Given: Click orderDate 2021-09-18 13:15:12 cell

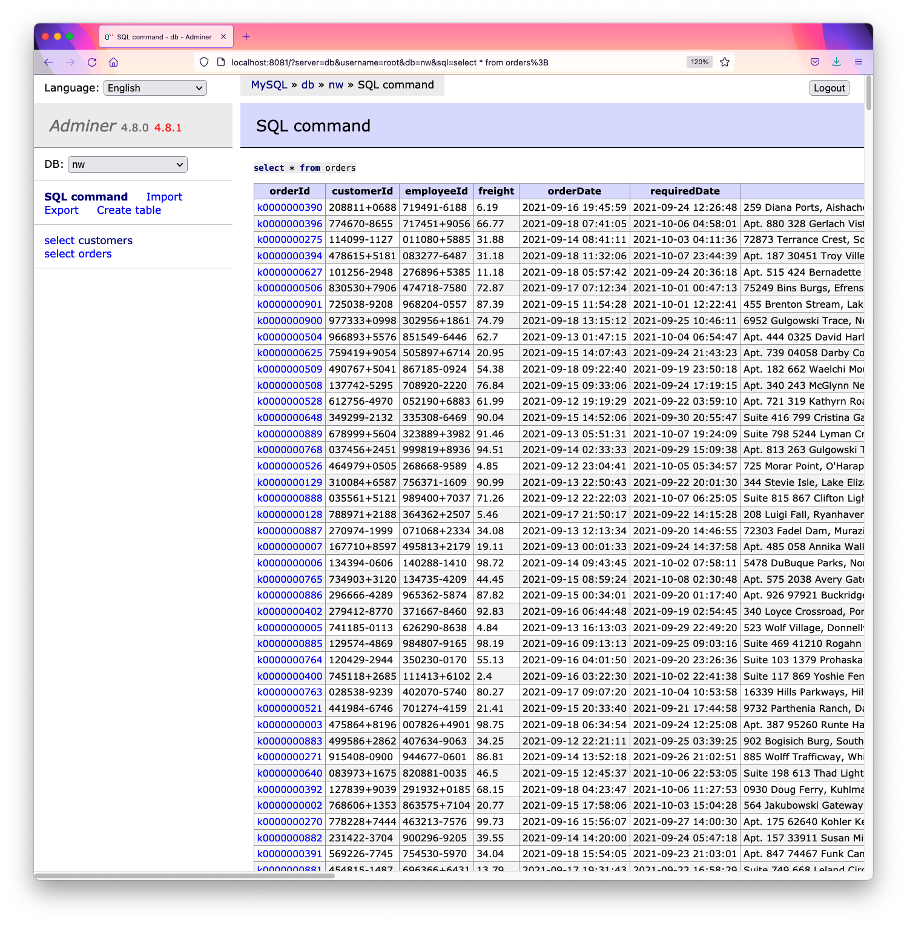Looking at the screenshot, I should 574,320.
